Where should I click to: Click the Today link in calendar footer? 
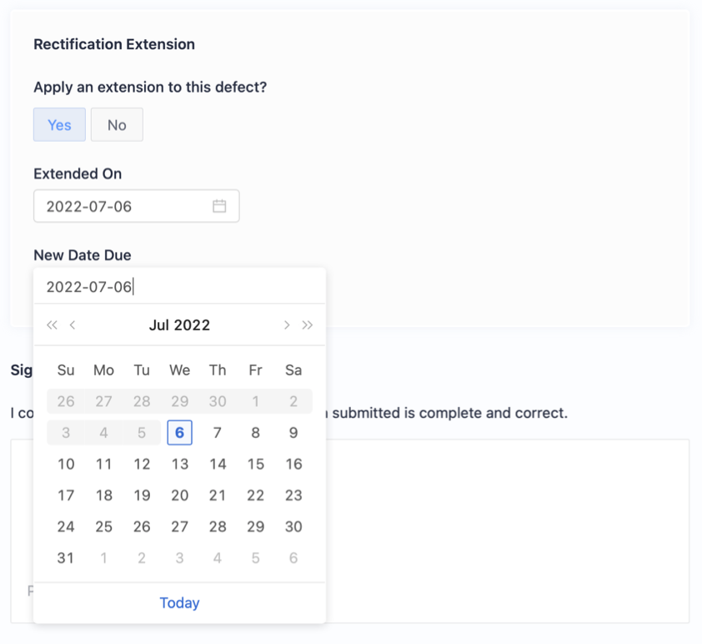pos(179,603)
